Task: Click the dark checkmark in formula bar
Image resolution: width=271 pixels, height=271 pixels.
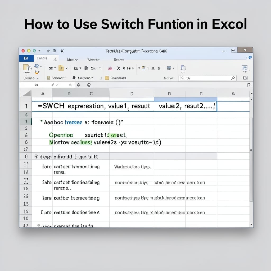Action: [53, 85]
